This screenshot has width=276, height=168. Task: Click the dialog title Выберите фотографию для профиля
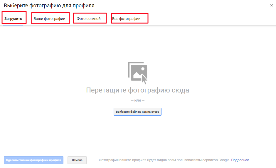(x=49, y=6)
